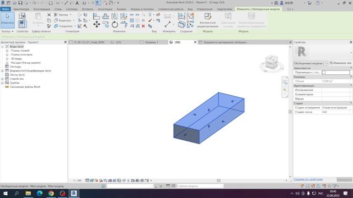Open Google Chrome from the Windows taskbar
Image resolution: width=353 pixels, height=198 pixels.
click(x=51, y=194)
